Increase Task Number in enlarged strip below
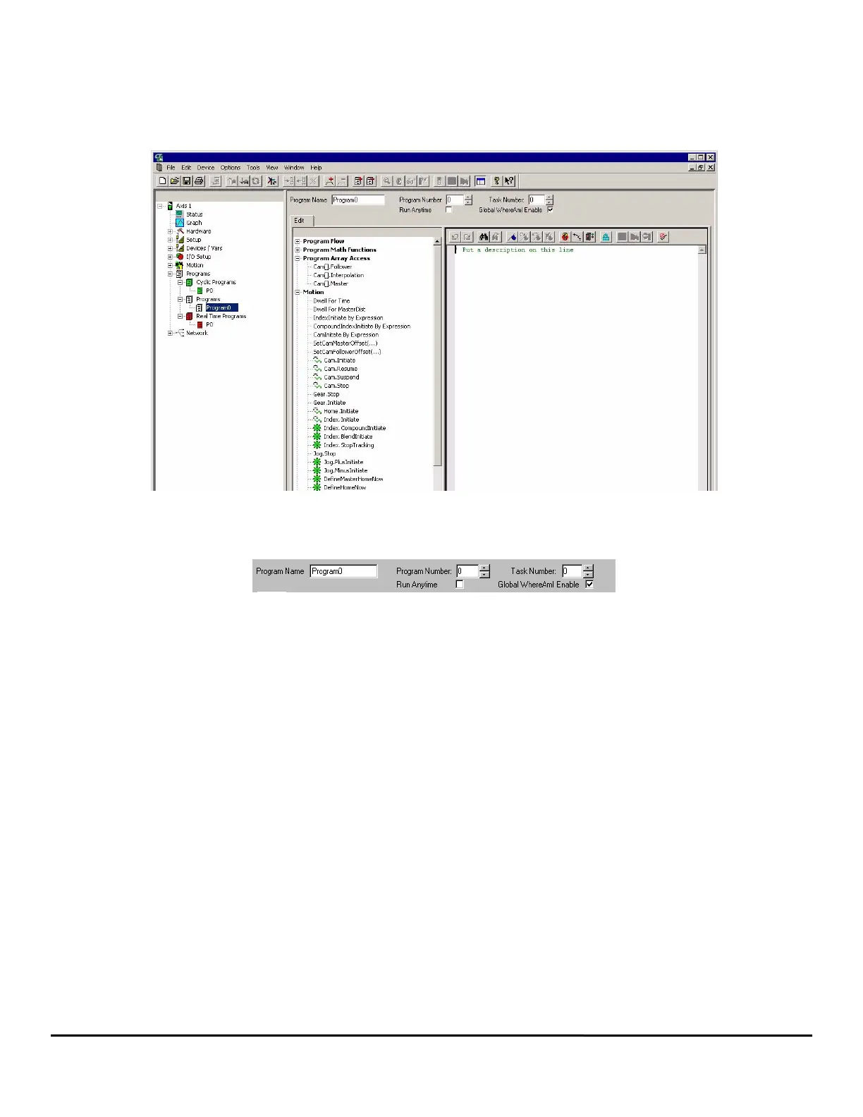The width and height of the screenshot is (863, 1117). [589, 568]
